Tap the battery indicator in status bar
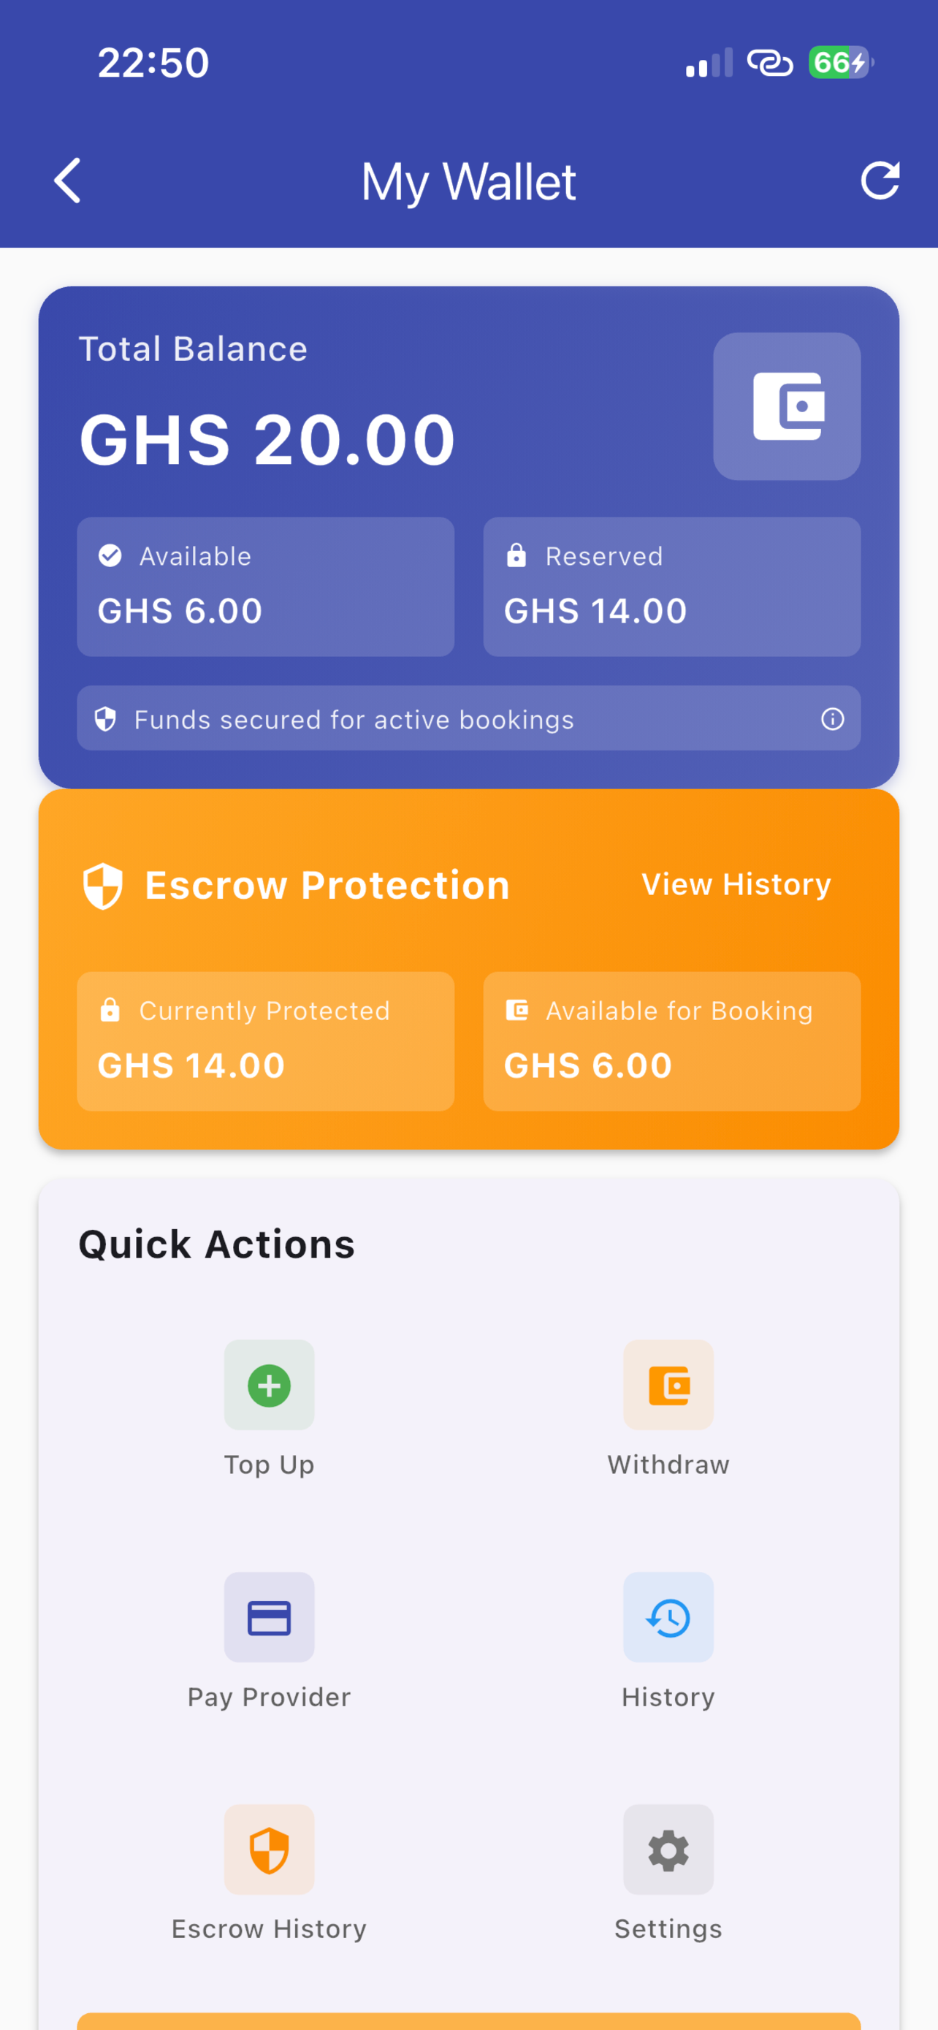This screenshot has width=938, height=2030. point(841,62)
